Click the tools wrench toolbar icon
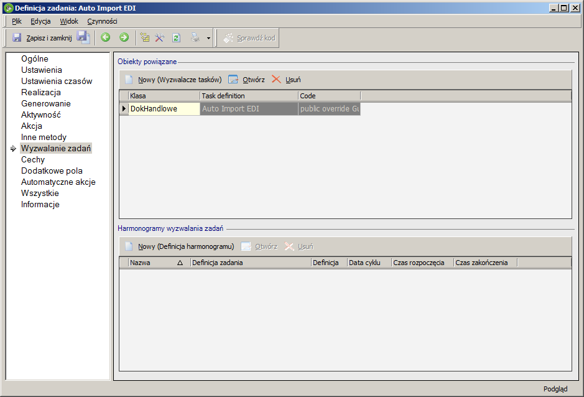This screenshot has height=397, width=584. pyautogui.click(x=160, y=37)
